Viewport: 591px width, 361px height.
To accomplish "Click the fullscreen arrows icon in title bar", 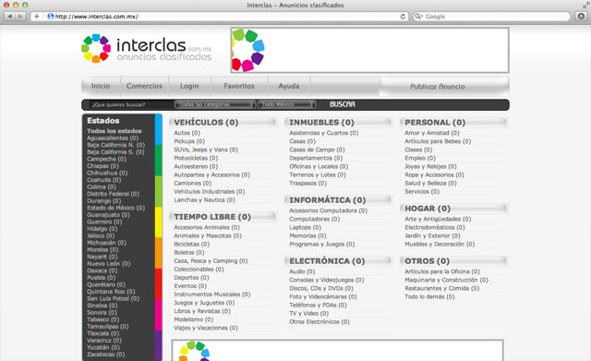I will [x=585, y=5].
